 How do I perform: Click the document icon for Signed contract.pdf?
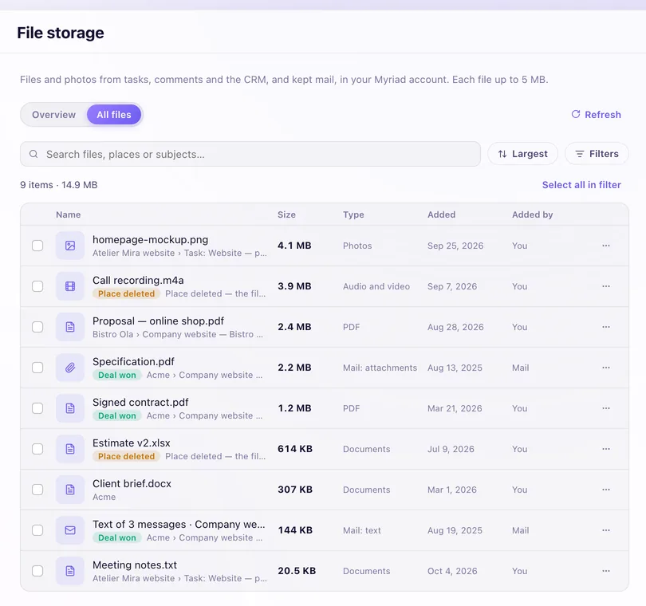point(70,408)
